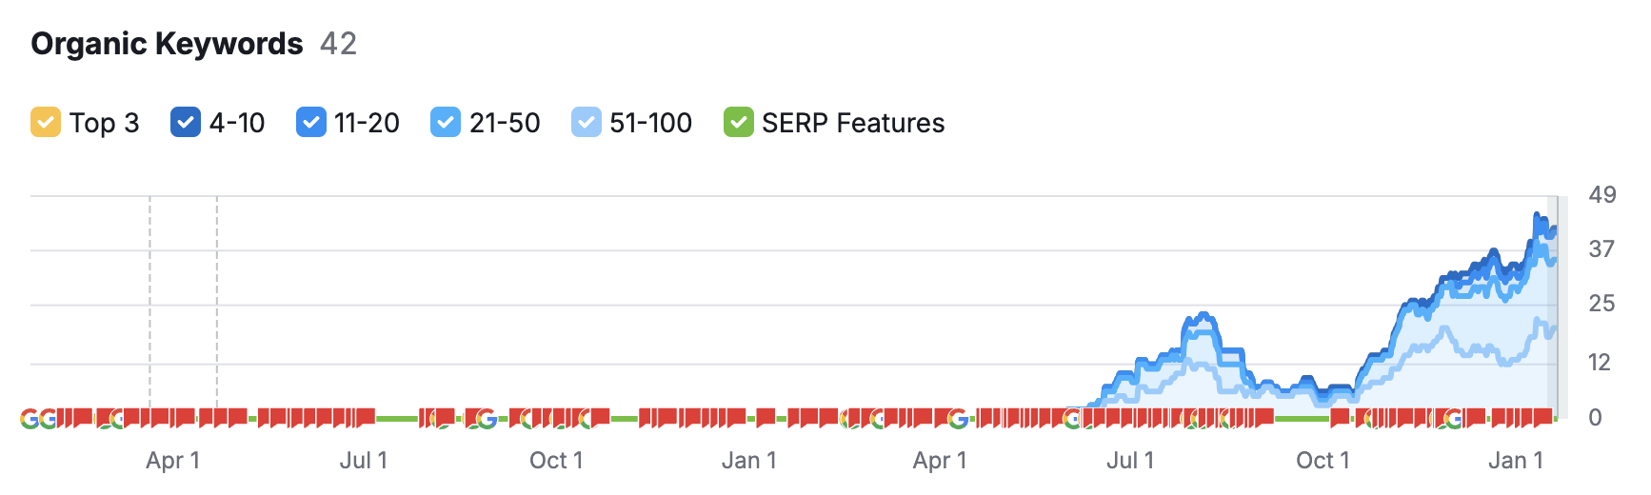This screenshot has width=1651, height=495.
Task: Click the green SERP line between first Jul and Oct
Action: 396,419
